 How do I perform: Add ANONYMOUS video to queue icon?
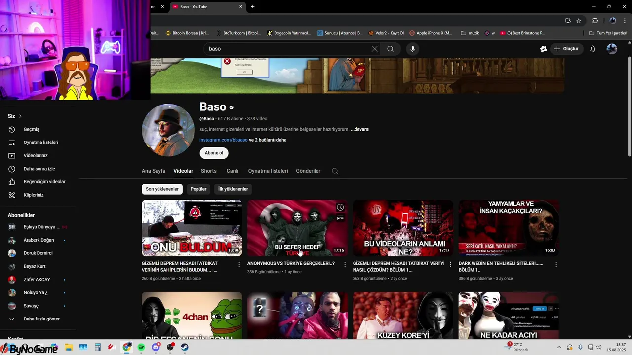pos(340,217)
